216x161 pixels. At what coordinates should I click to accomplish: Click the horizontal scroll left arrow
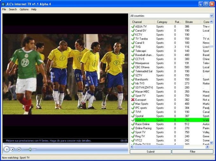(132, 147)
